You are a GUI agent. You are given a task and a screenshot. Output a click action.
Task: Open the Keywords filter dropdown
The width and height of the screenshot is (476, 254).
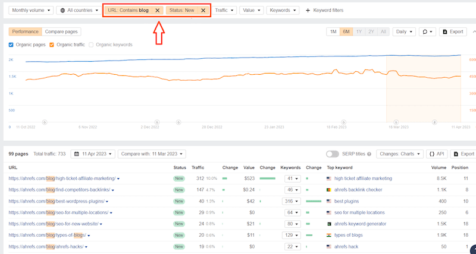coord(283,10)
